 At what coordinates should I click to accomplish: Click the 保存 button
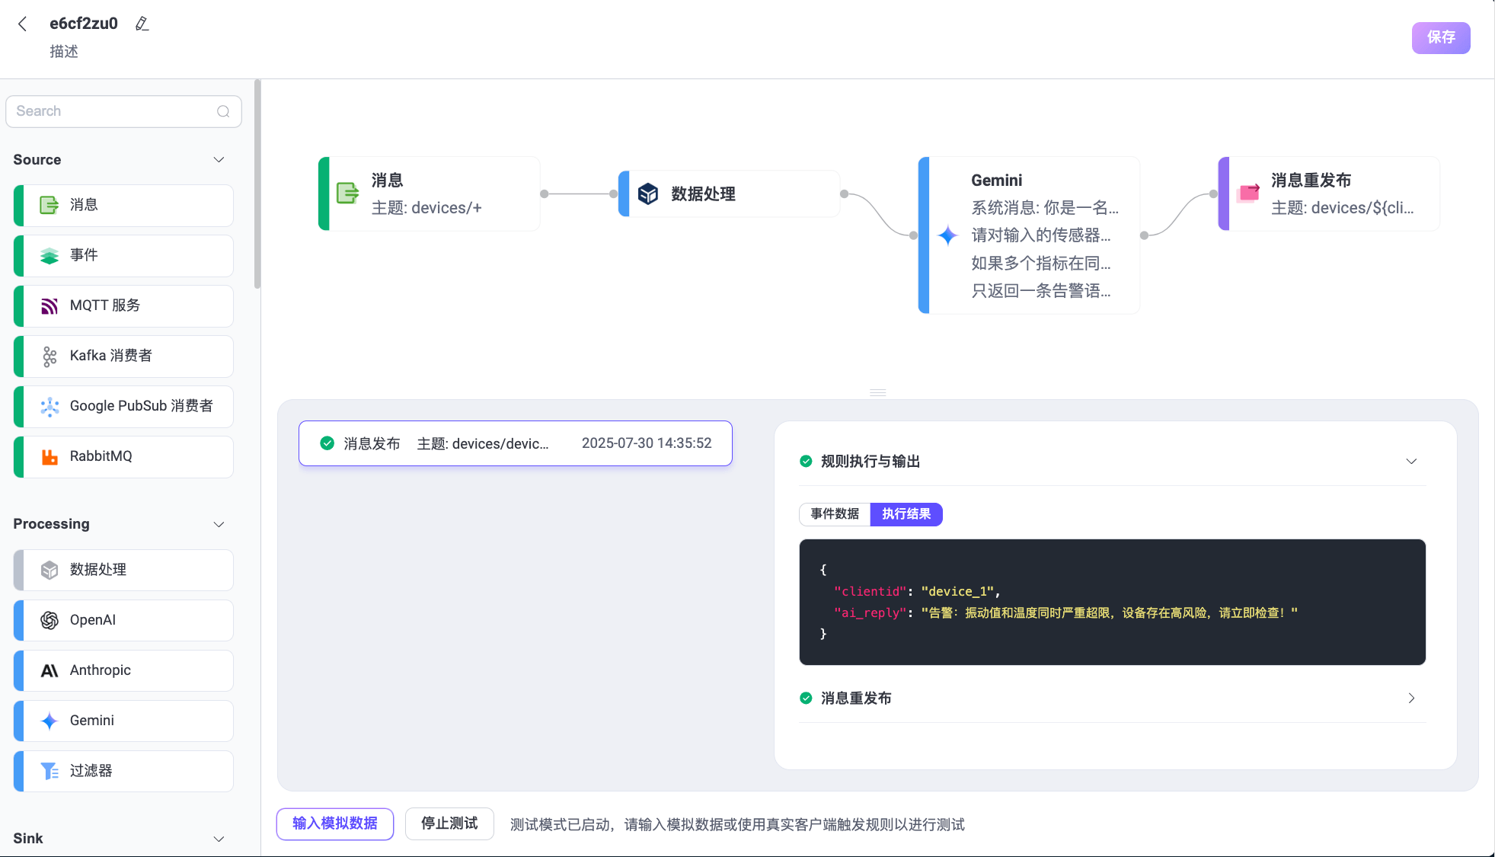[1441, 37]
